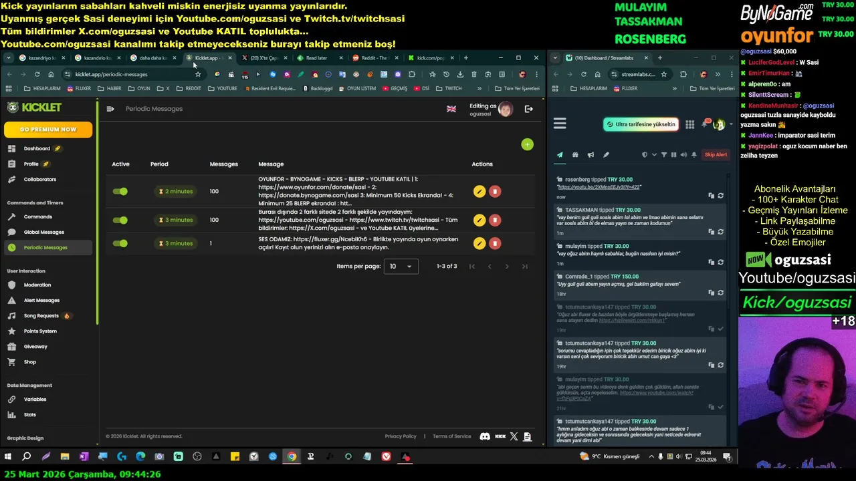Mute Streamlabs alerts with speaker icon
This screenshot has width=856, height=481.
pos(683,155)
